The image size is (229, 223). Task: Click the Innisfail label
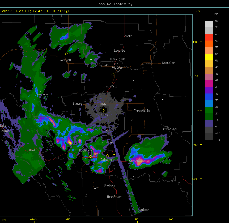110,86
